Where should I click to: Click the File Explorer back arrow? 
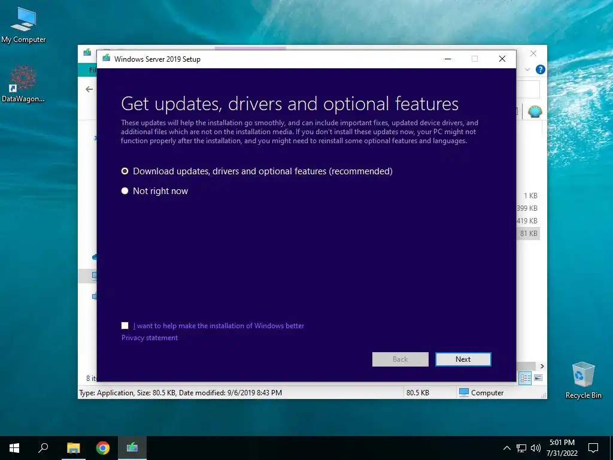(89, 89)
